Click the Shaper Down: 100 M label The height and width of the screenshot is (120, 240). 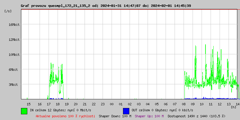click(115, 116)
